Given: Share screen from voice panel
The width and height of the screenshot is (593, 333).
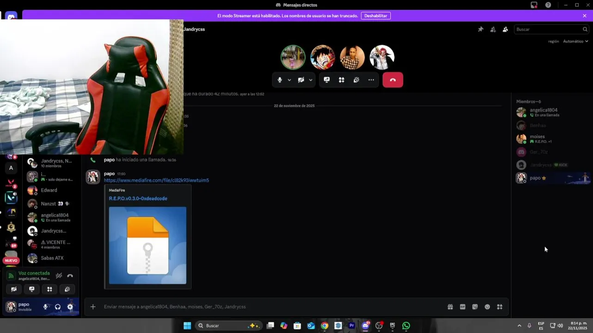Looking at the screenshot, I should point(32,289).
